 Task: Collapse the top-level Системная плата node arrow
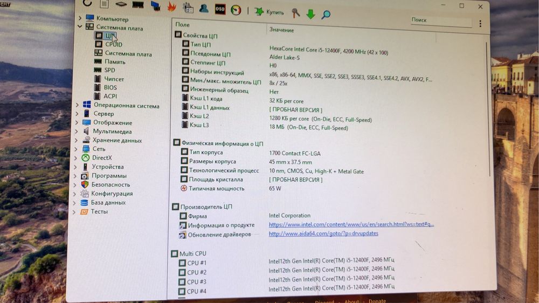point(80,26)
